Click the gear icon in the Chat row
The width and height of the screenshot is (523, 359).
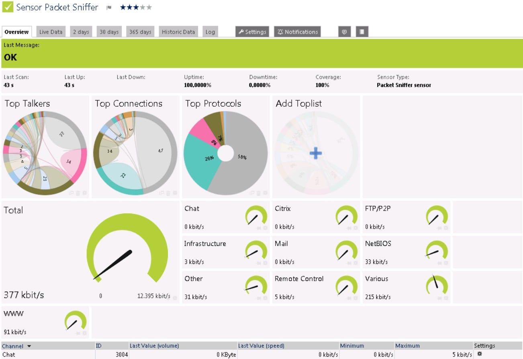tap(479, 354)
